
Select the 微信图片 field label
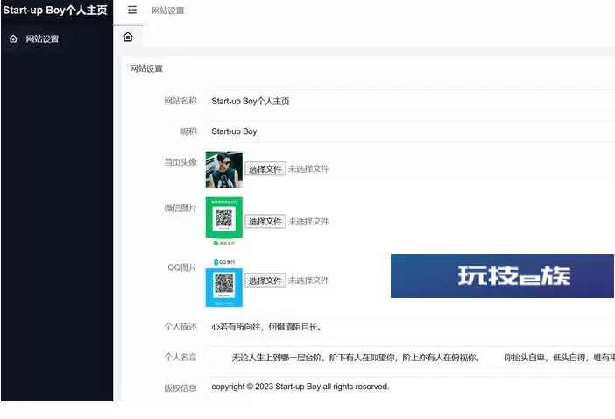tap(180, 209)
